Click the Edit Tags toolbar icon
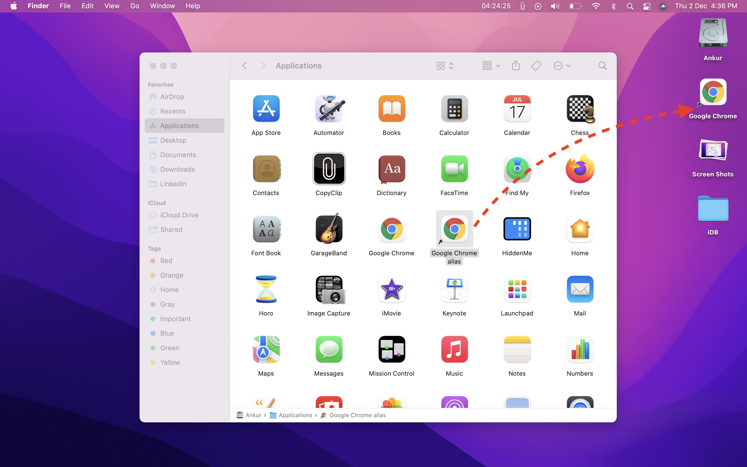Screen dimensions: 747x467 click(536, 65)
